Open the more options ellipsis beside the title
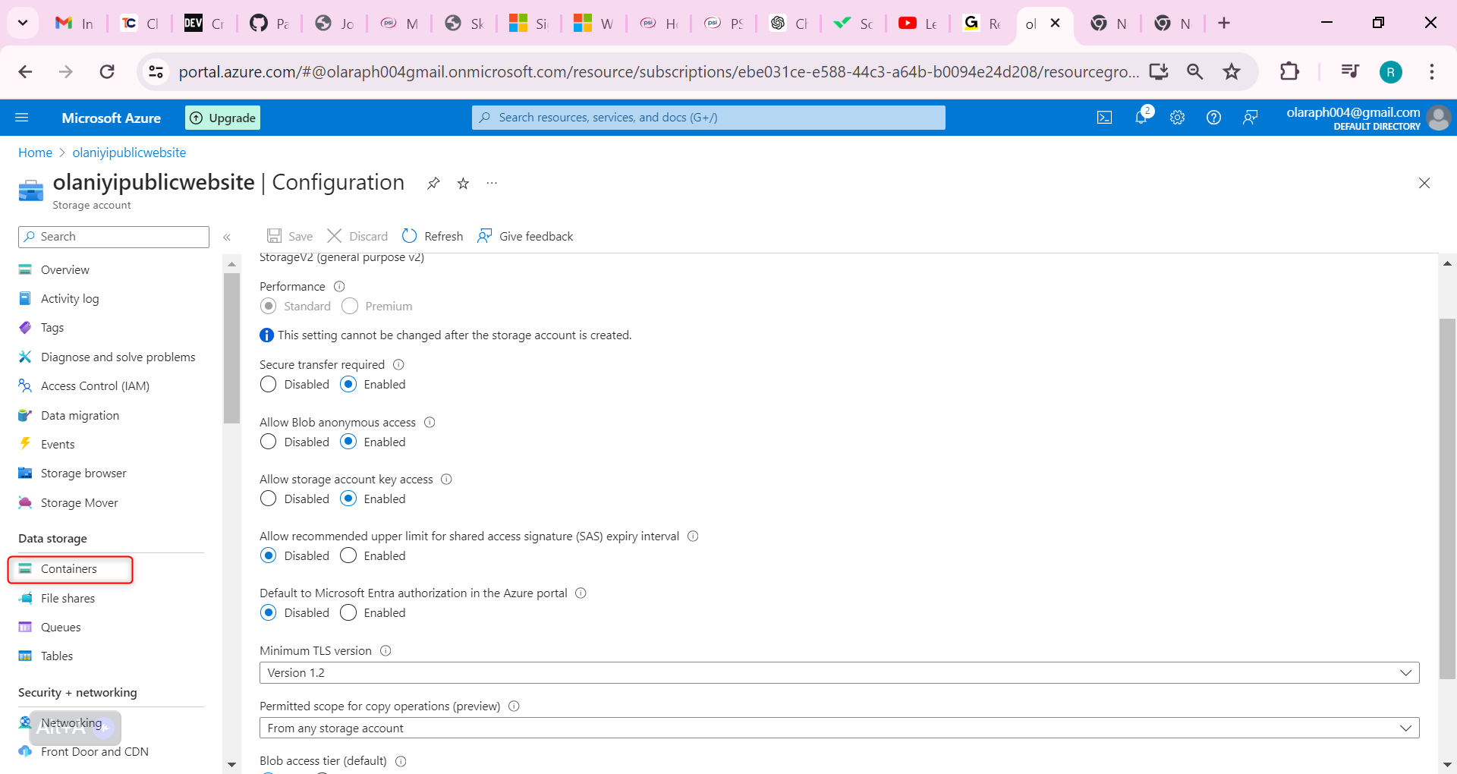Viewport: 1457px width, 774px height. pyautogui.click(x=492, y=184)
